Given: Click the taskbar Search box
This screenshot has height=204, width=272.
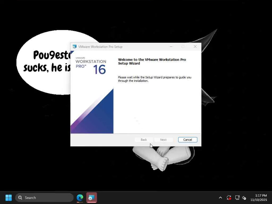Looking at the screenshot, I should (x=44, y=198).
